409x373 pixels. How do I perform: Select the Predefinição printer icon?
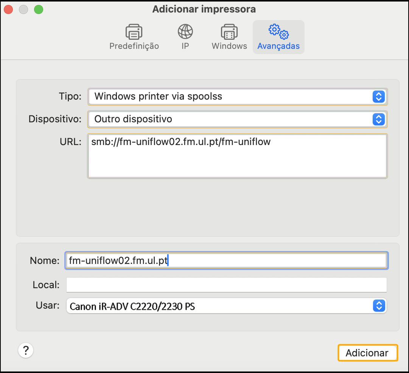tap(134, 32)
